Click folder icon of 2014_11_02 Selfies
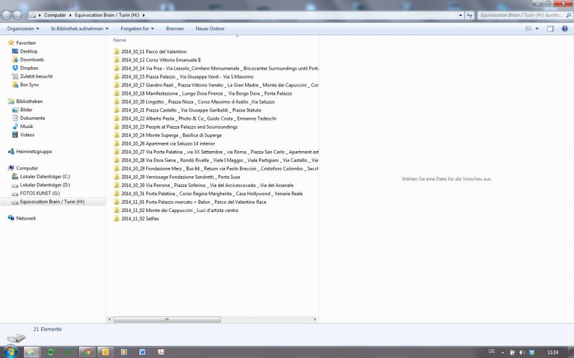Image resolution: width=574 pixels, height=358 pixels. [117, 218]
